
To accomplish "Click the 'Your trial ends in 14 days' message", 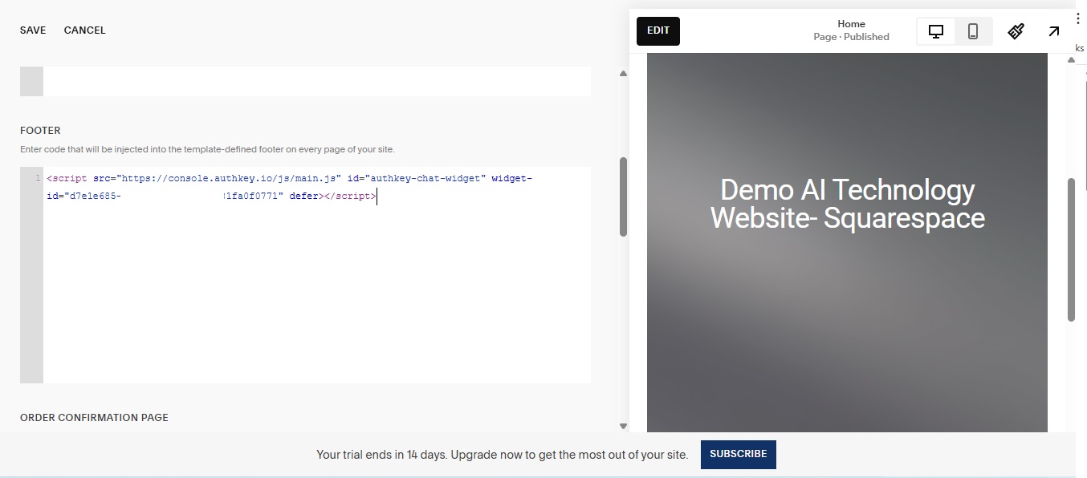I will point(503,455).
